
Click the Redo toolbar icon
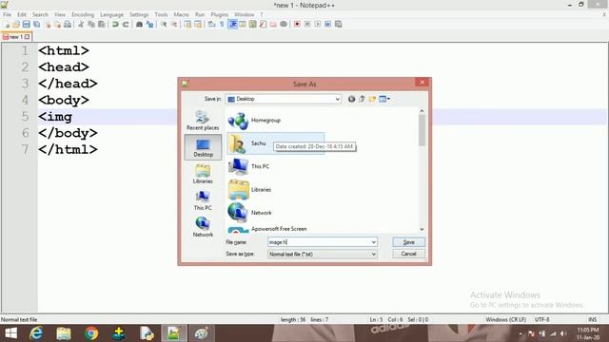pyautogui.click(x=126, y=24)
